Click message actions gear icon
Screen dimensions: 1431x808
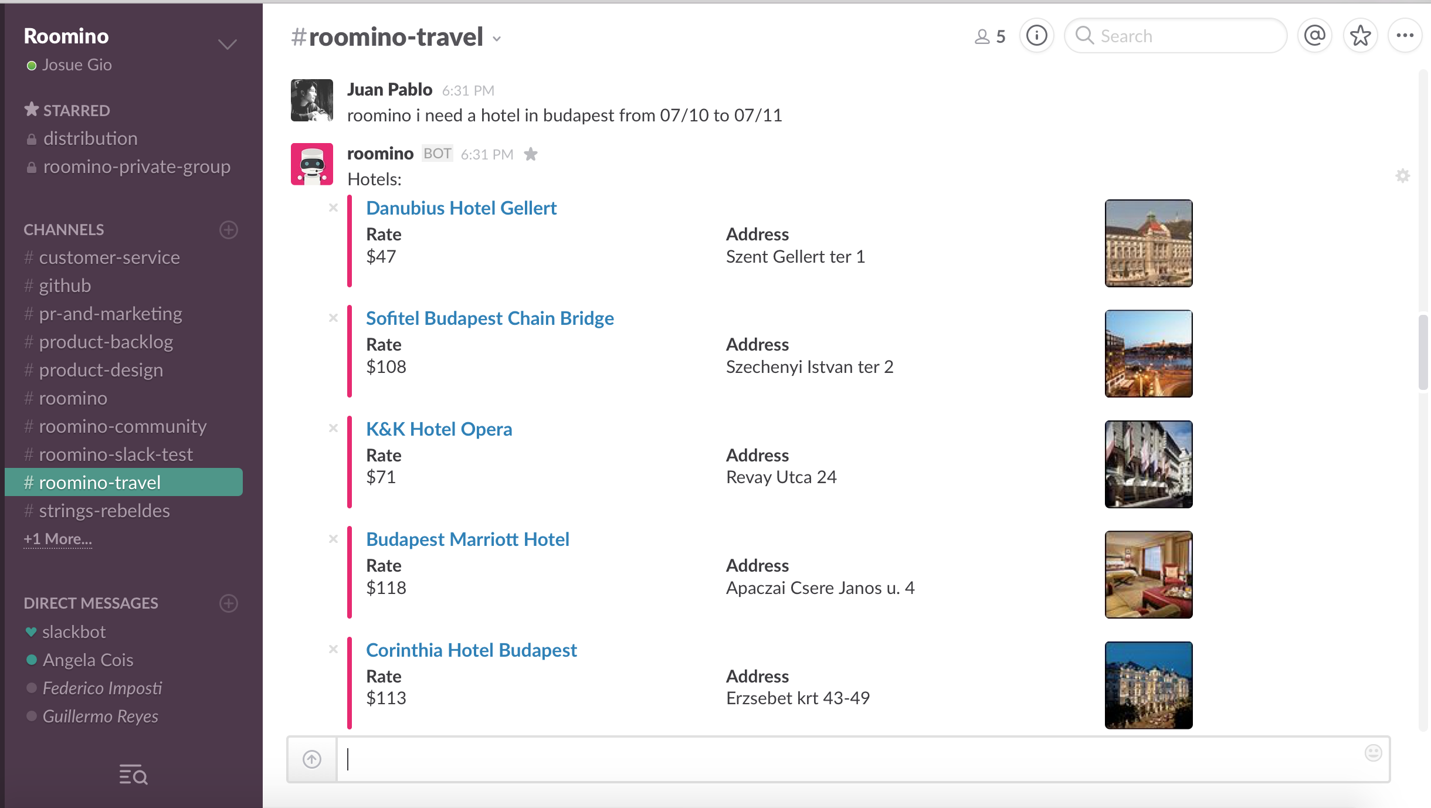tap(1402, 176)
